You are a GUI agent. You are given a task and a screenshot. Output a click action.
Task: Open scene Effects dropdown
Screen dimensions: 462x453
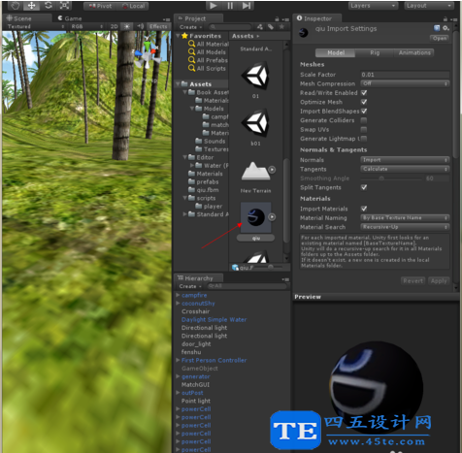158,26
